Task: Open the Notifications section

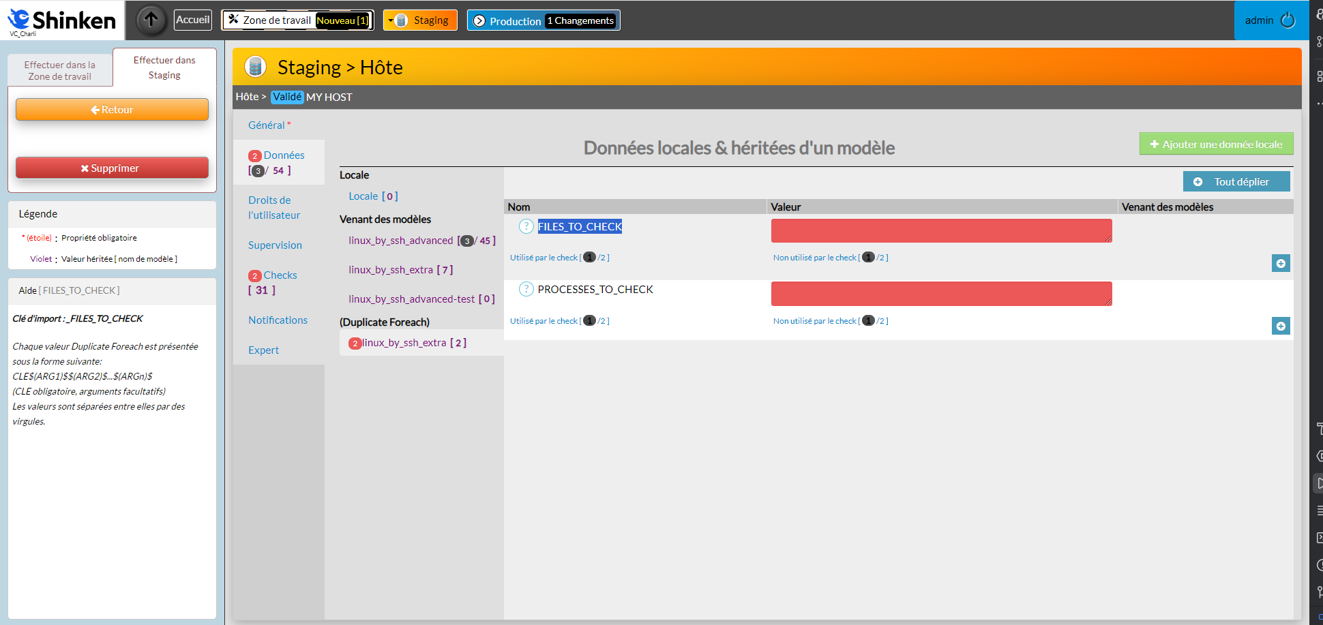Action: click(278, 320)
